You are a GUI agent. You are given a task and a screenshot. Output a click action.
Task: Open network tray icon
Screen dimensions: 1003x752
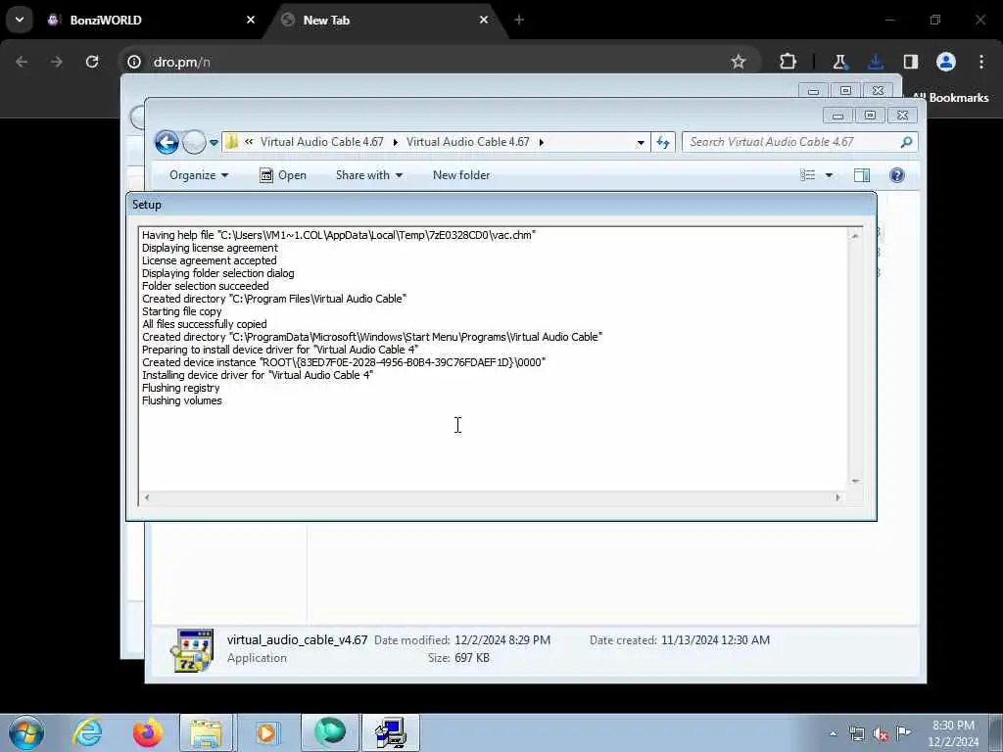point(856,733)
